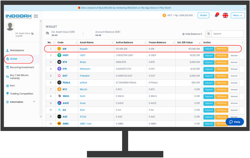Click the user avatar picture
The height and width of the screenshot is (158, 250).
(x=10, y=26)
